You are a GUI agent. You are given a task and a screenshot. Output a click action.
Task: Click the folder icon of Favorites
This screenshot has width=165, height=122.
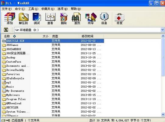click(4, 74)
